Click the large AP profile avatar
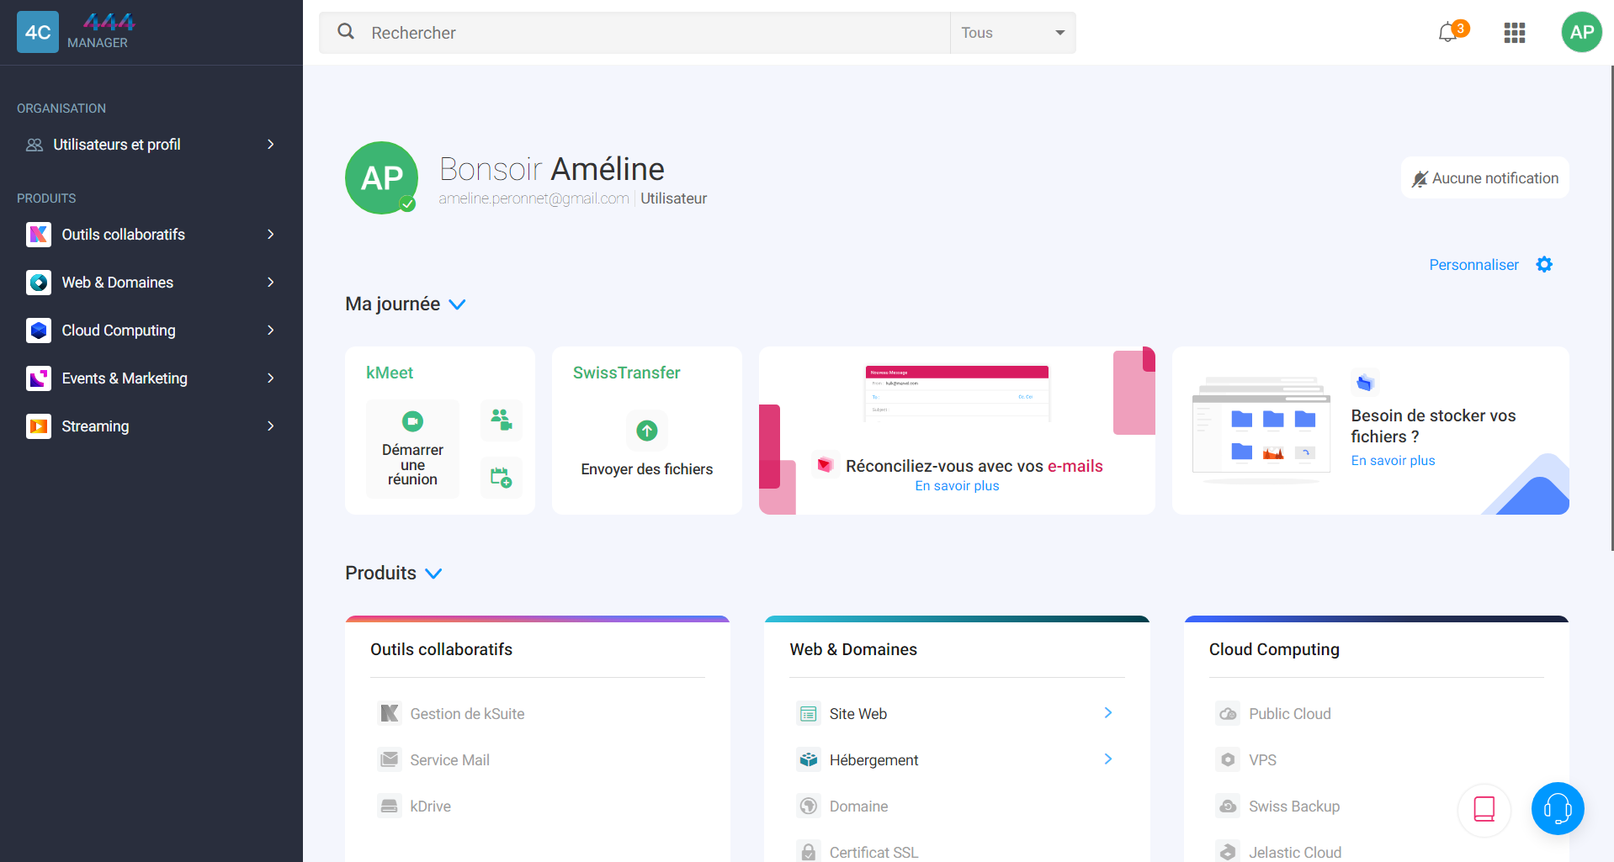 point(382,177)
